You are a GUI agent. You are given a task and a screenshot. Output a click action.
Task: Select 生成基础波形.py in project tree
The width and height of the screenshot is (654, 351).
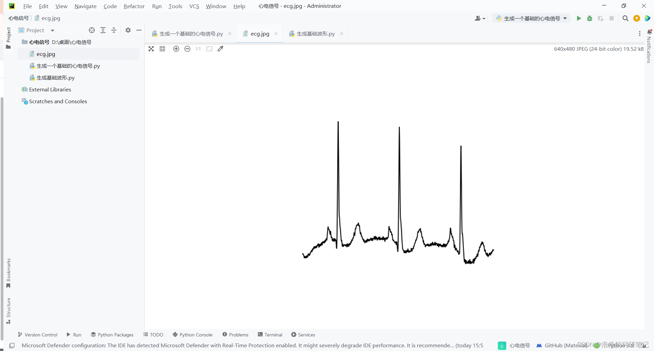78,78
